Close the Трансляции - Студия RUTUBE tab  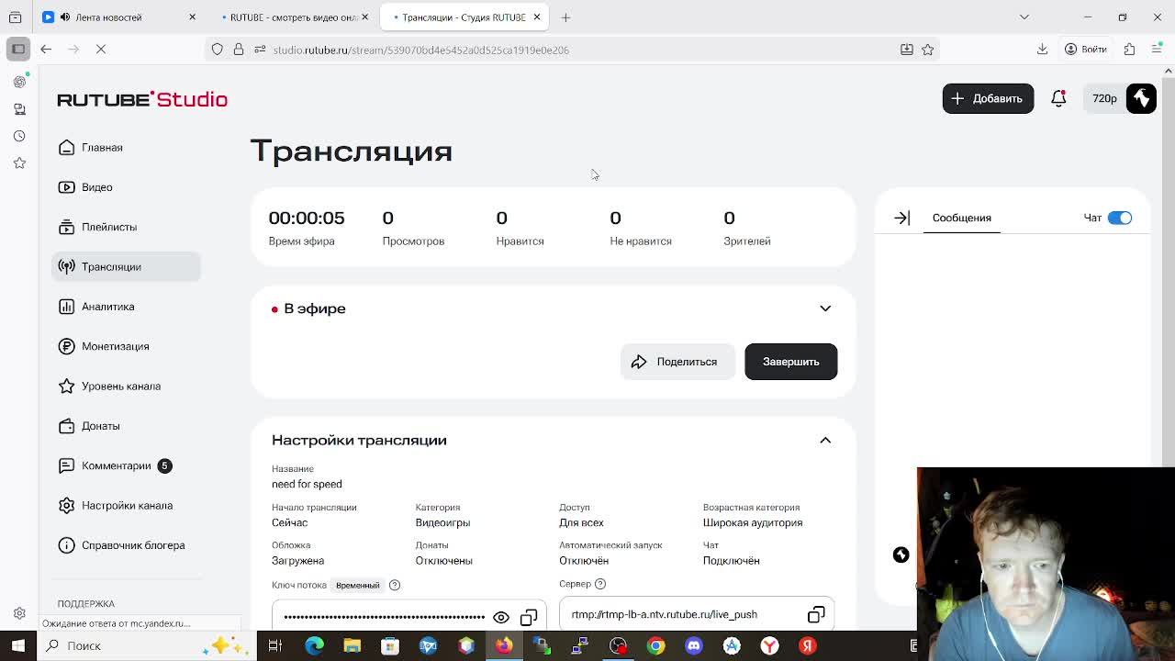(537, 17)
